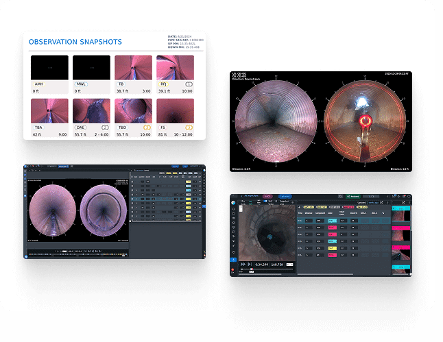Click the round app logo in the left sidebar
Image resolution: width=443 pixels, height=342 pixels.
click(234, 202)
